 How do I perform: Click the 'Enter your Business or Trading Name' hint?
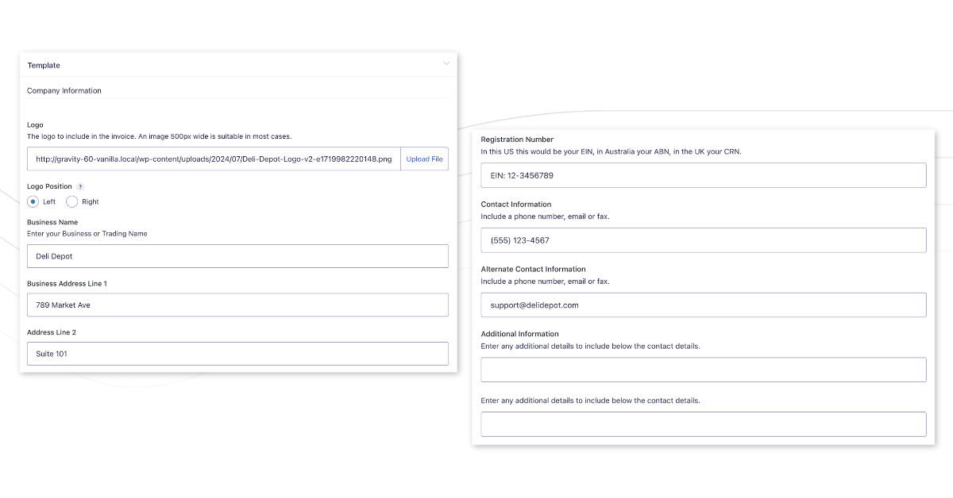tap(87, 234)
